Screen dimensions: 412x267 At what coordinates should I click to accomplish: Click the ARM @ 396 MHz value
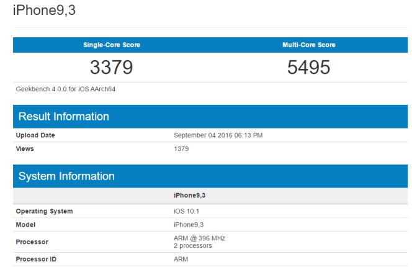click(x=199, y=238)
